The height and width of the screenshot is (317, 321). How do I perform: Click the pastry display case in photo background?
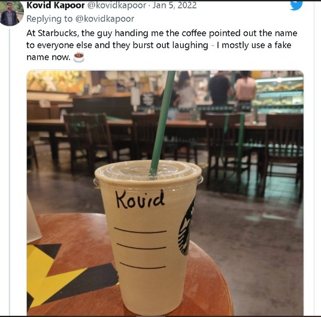[280, 95]
